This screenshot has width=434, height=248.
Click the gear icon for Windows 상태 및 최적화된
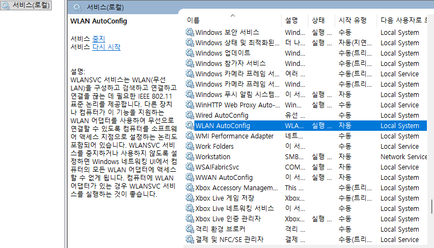[190, 43]
